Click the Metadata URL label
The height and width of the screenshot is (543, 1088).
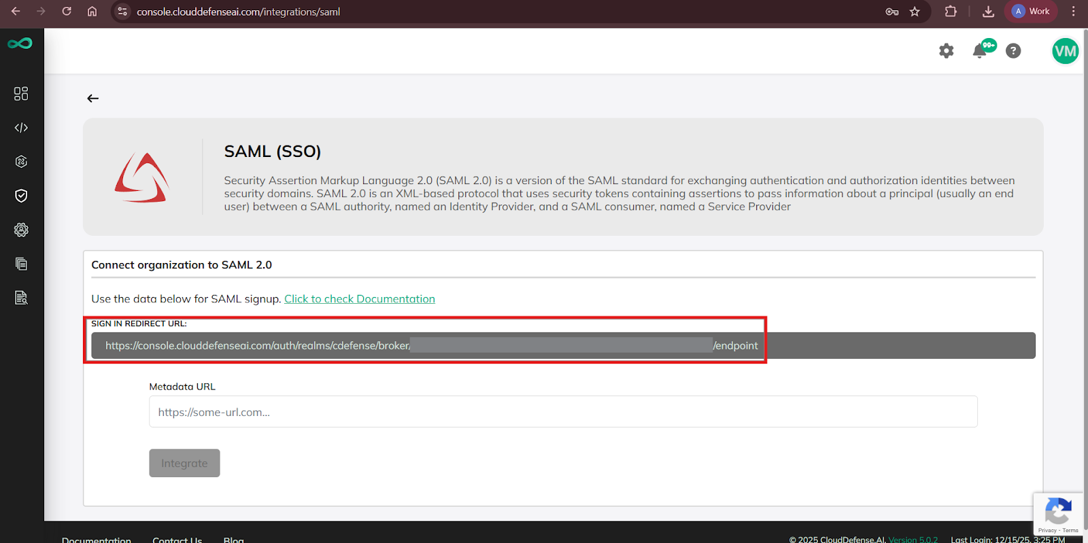[182, 387]
